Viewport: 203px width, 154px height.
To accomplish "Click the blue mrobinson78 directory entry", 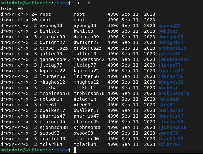I will [173, 94].
